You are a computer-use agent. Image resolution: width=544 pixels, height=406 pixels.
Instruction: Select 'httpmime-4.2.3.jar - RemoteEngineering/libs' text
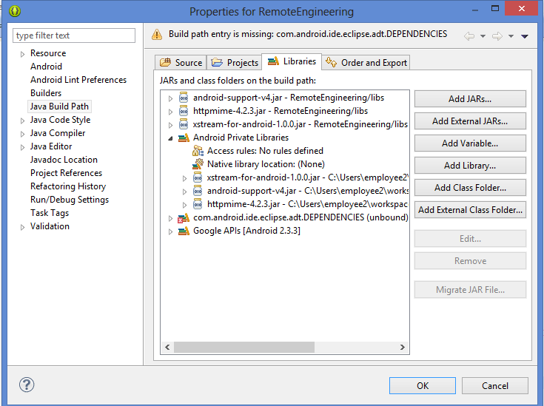click(281, 111)
